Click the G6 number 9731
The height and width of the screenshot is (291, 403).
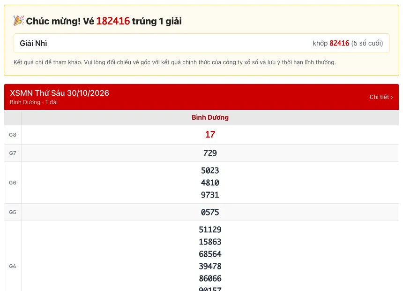click(x=210, y=195)
